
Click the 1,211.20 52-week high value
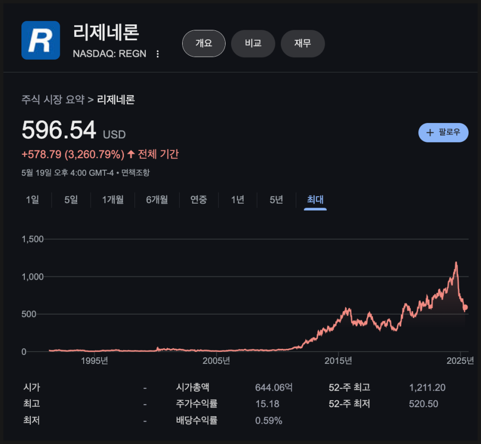click(427, 388)
